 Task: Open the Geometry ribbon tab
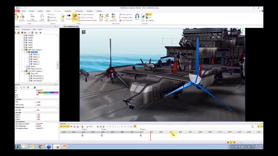pyautogui.click(x=68, y=11)
